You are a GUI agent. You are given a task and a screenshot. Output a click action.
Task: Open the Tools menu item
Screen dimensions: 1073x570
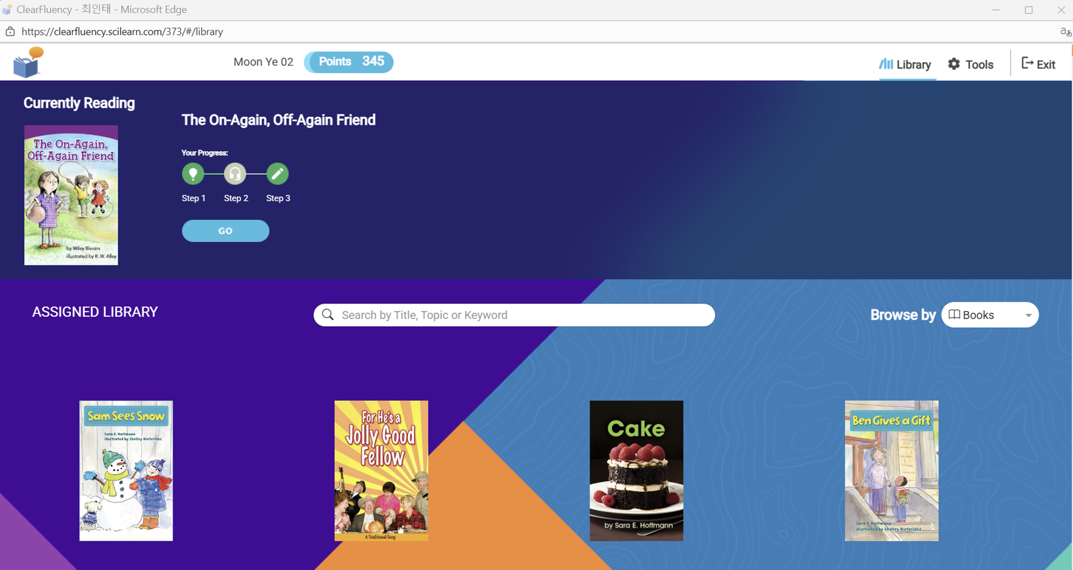click(x=971, y=64)
